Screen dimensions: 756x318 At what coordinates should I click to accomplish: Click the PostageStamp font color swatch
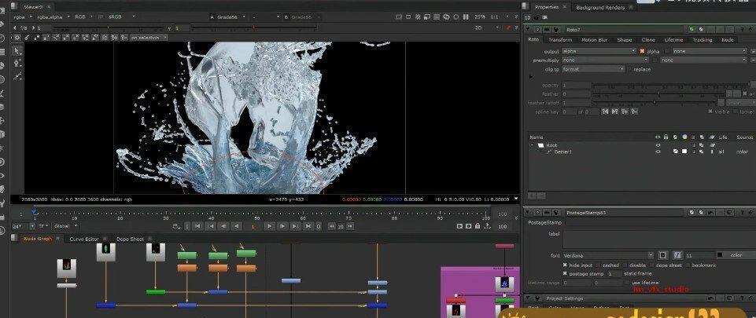pos(720,255)
